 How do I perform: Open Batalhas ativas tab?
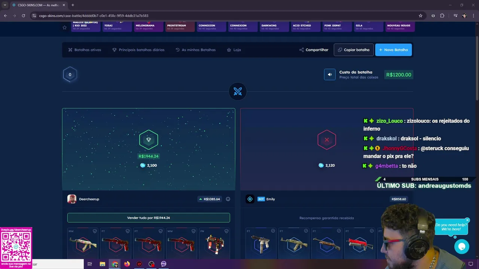[85, 50]
